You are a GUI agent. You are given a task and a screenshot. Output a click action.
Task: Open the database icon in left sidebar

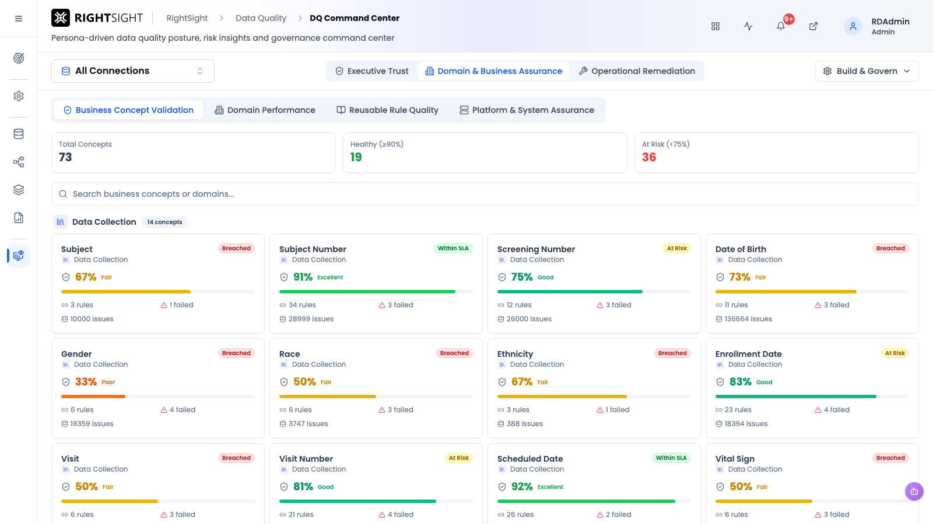[x=19, y=134]
